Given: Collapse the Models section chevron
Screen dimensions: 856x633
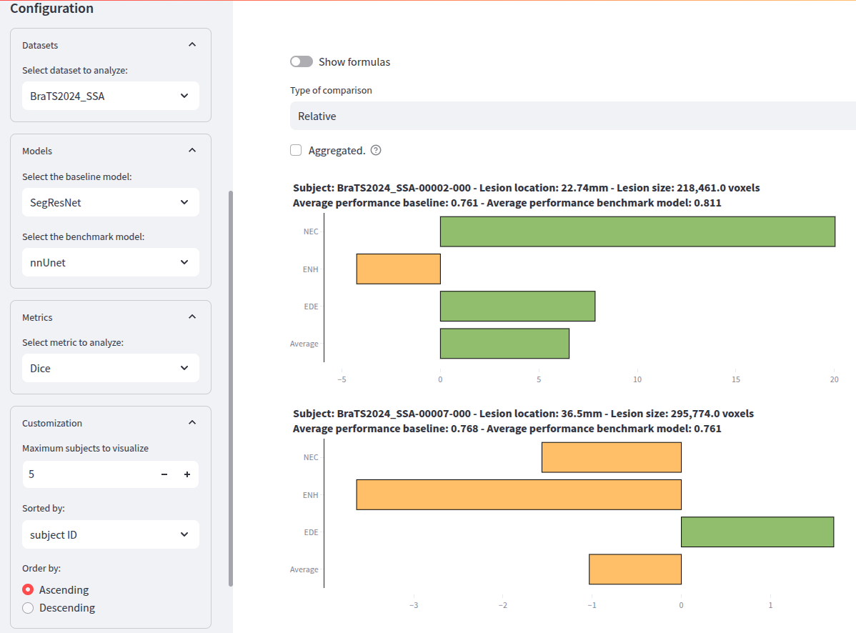Looking at the screenshot, I should [191, 151].
